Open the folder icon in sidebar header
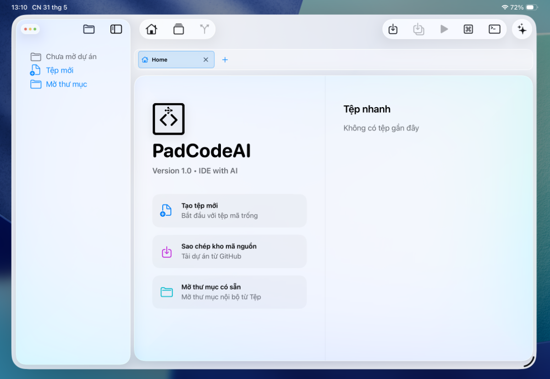This screenshot has height=379, width=550. 89,29
